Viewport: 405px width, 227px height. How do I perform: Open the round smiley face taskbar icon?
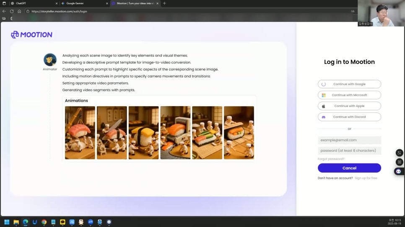pos(109,222)
